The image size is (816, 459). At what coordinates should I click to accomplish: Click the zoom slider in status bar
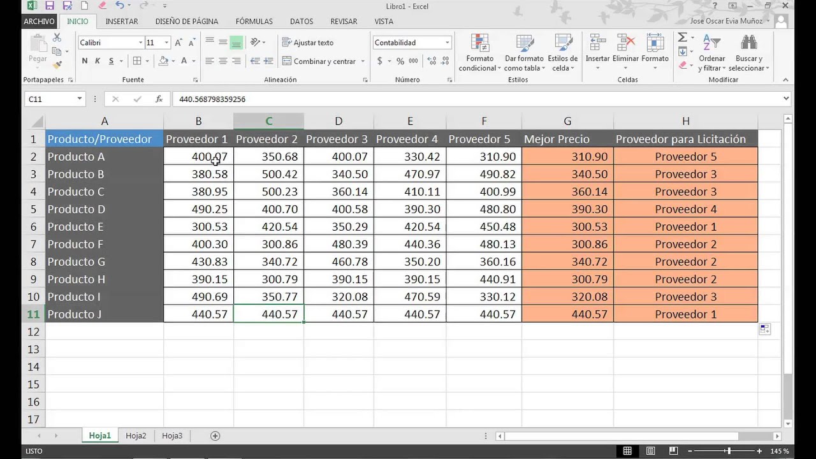coord(729,451)
